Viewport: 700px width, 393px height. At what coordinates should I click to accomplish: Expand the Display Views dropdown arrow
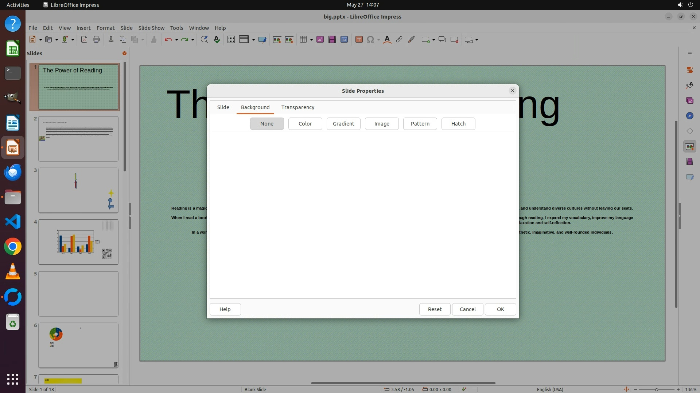point(253,40)
